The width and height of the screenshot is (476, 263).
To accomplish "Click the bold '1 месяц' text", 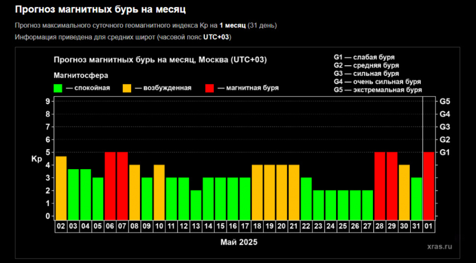I will click(x=232, y=26).
